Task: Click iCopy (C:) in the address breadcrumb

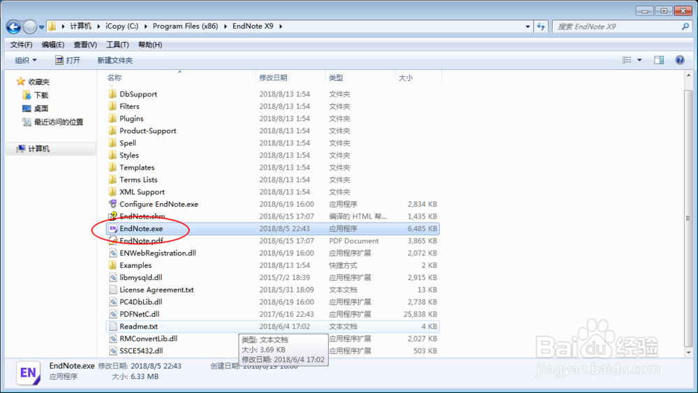Action: [122, 27]
